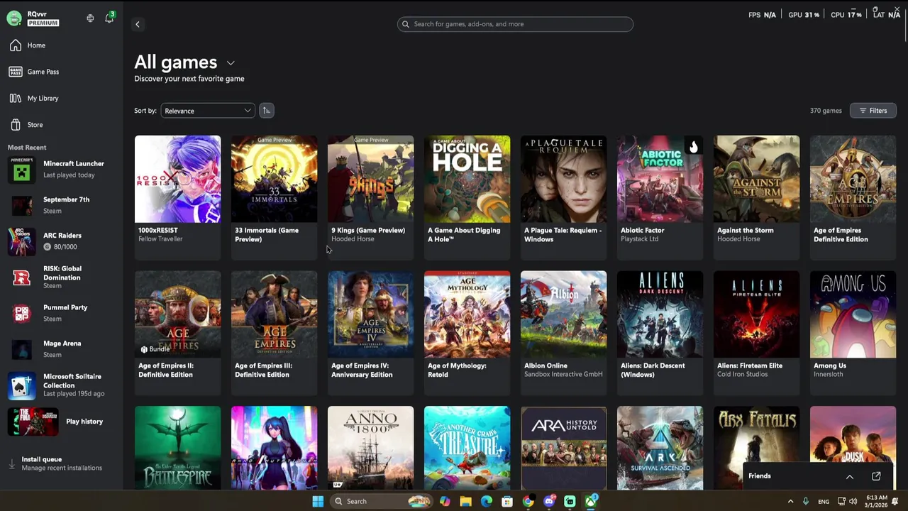
Task: Open Battlespire game cover
Action: [177, 448]
